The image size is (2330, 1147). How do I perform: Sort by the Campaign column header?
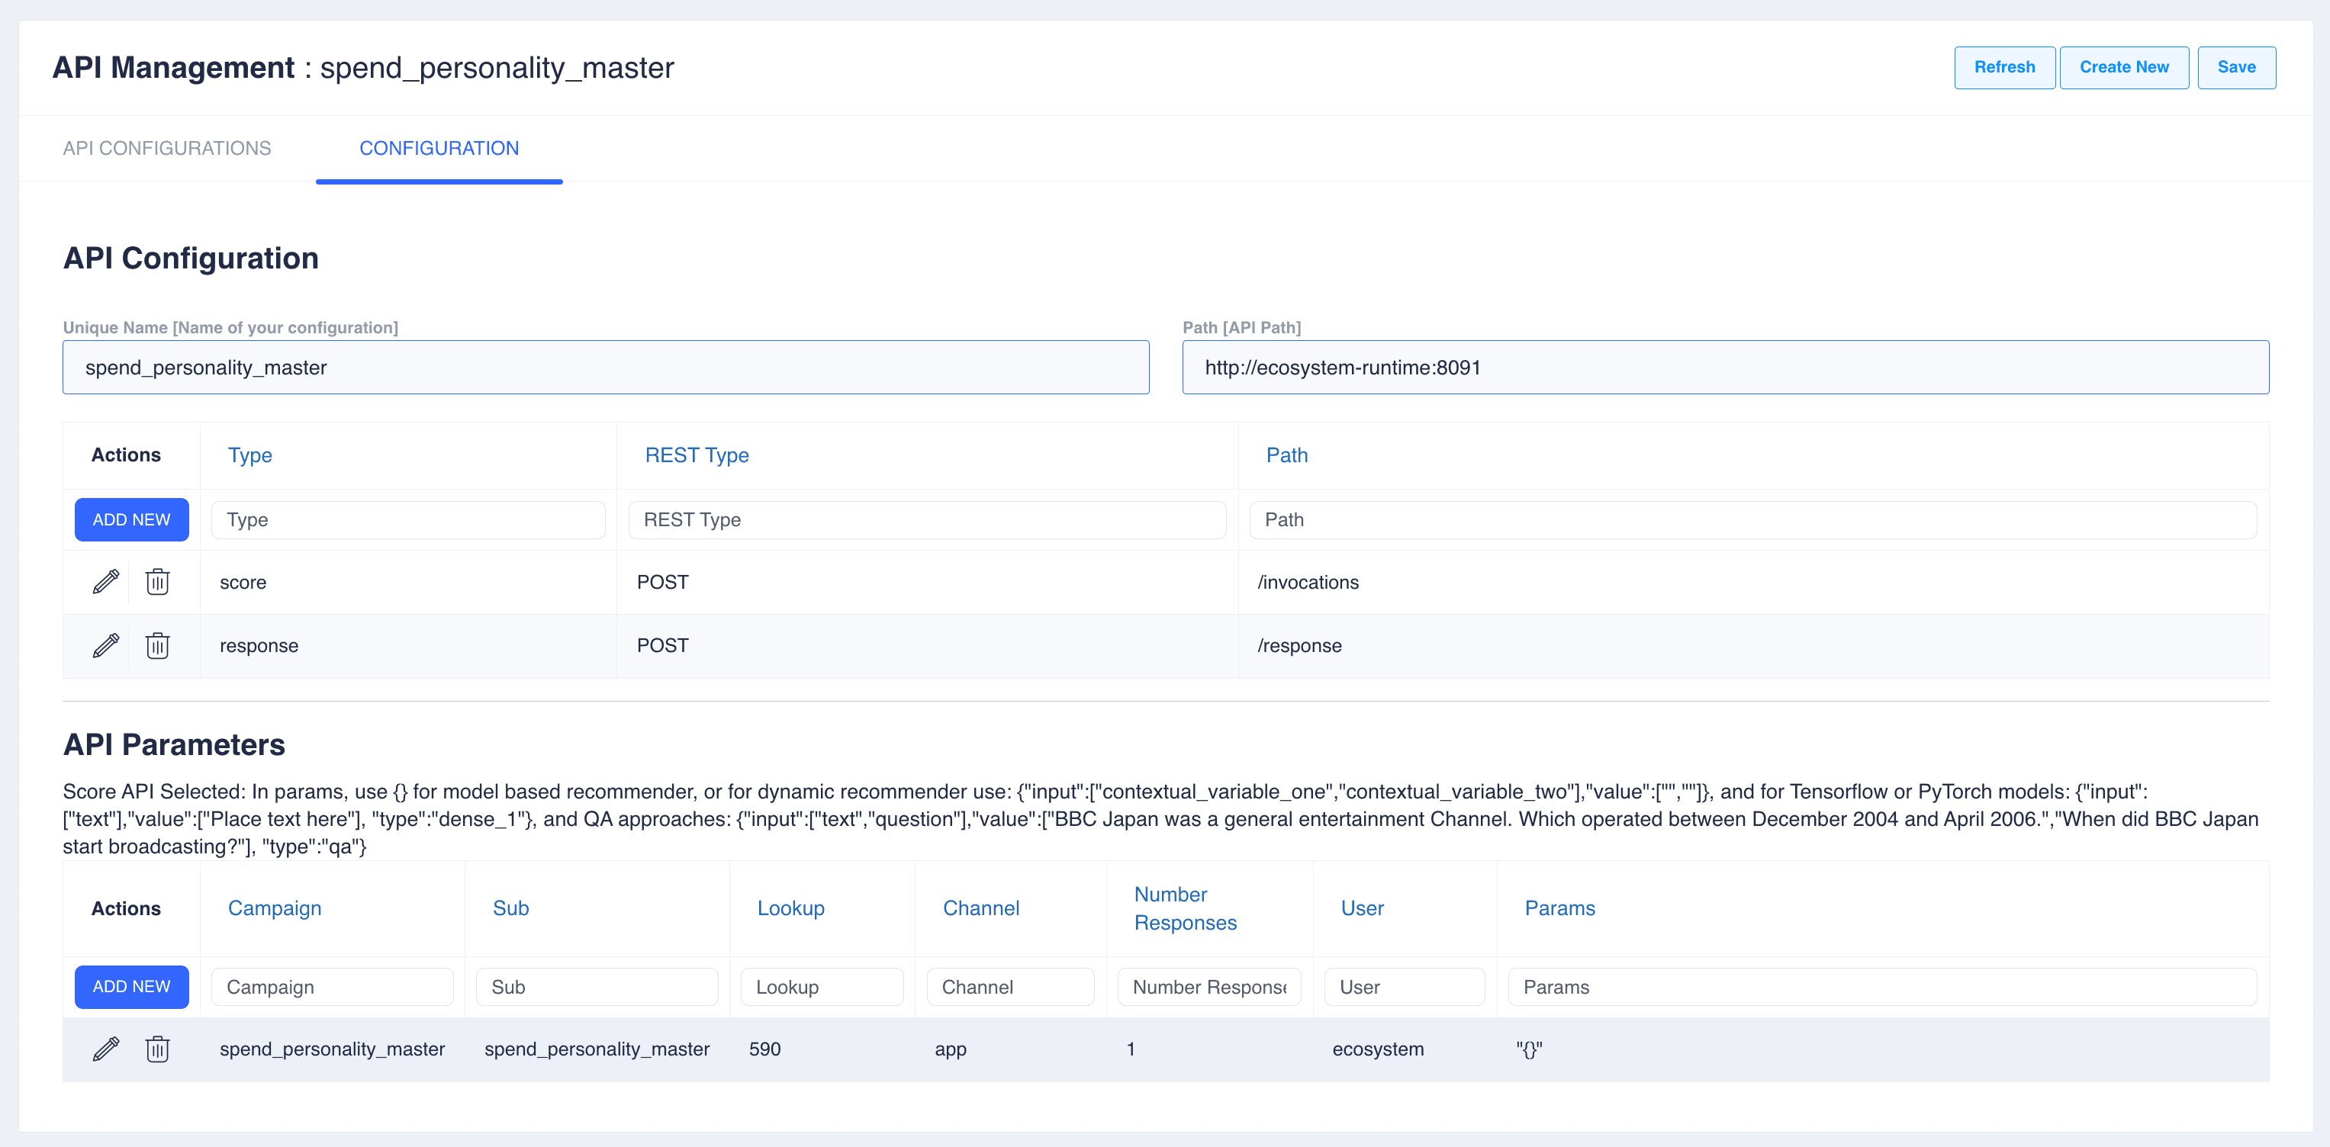click(x=274, y=908)
